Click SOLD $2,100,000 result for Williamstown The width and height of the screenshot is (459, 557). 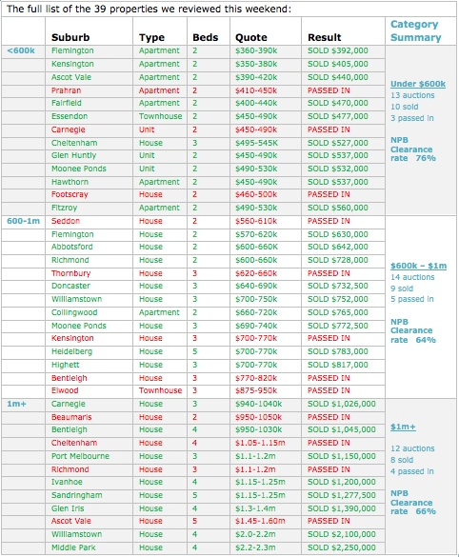tap(342, 534)
